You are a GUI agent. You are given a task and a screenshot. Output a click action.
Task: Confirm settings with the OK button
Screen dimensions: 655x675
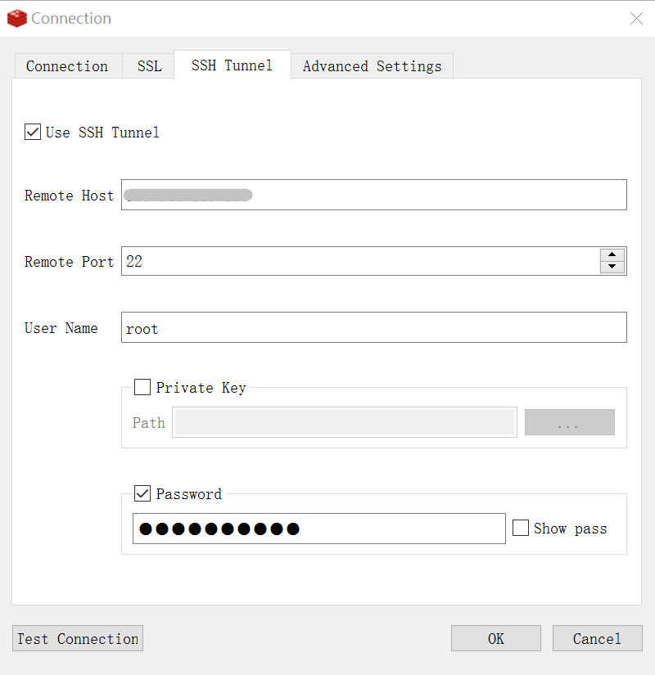click(496, 638)
